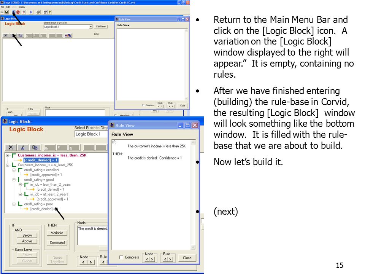Click delete X icon in top Logic Block
Screen dimensions: 365x274
click(6, 36)
